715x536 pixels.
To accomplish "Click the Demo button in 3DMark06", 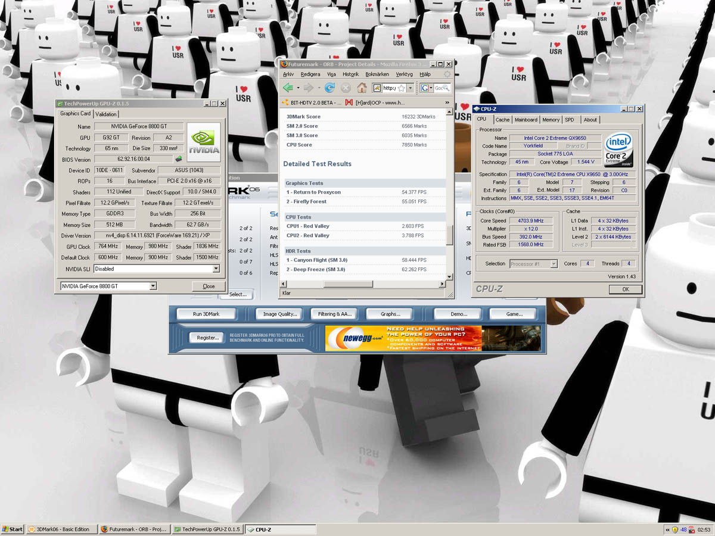I will [458, 314].
